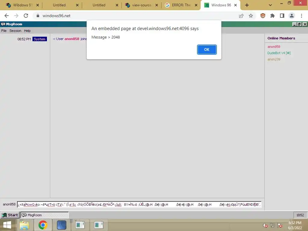Click OK in the alert dialog

pyautogui.click(x=207, y=50)
